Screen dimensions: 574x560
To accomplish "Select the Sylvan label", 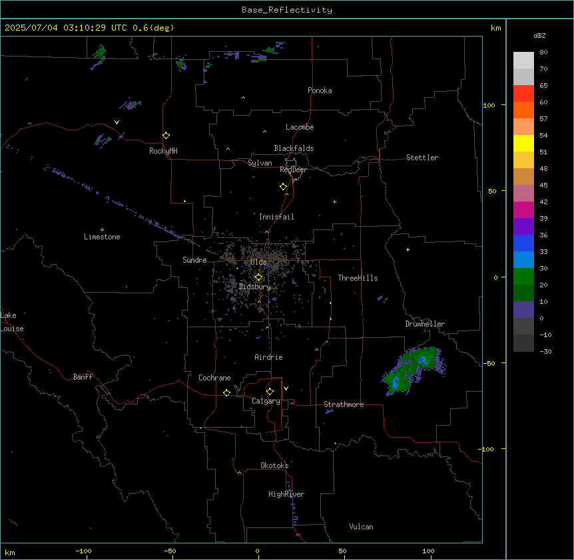I will click(260, 163).
